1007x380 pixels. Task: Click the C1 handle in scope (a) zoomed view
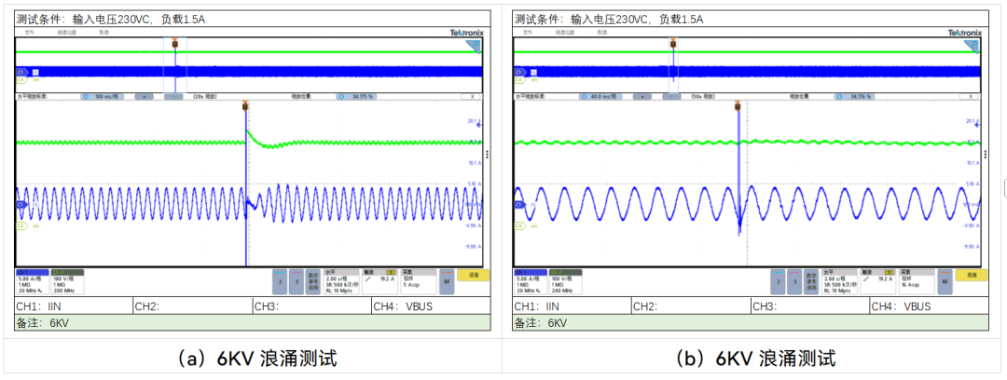click(21, 204)
